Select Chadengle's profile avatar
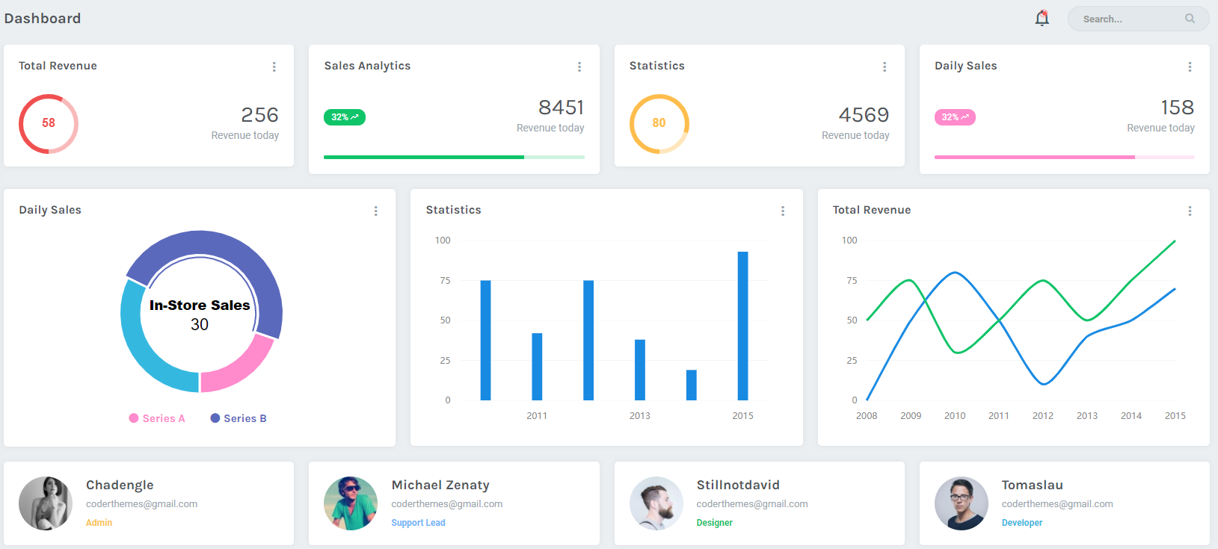The image size is (1218, 549). [x=46, y=503]
